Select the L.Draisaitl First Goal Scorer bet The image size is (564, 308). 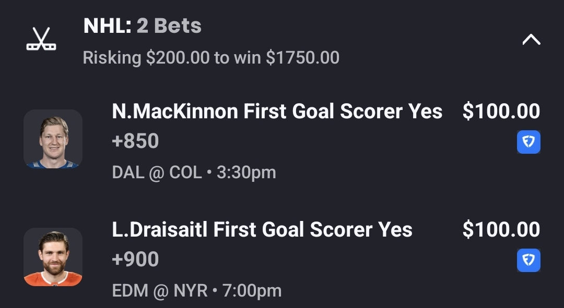(262, 229)
